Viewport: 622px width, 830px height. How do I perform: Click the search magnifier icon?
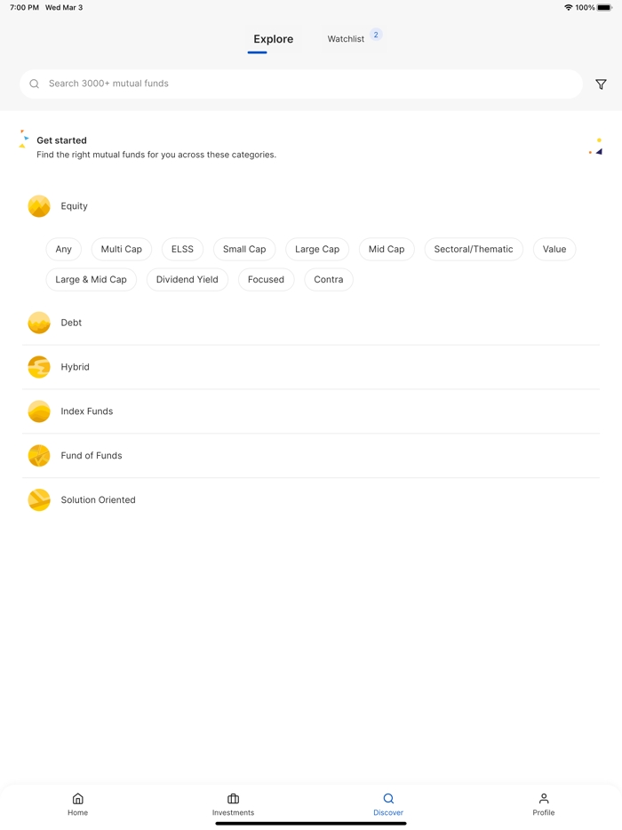34,84
